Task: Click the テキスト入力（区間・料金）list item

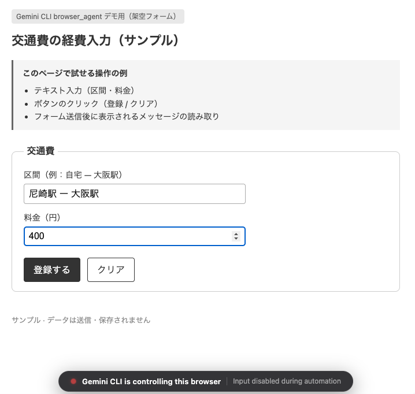Action: point(84,90)
